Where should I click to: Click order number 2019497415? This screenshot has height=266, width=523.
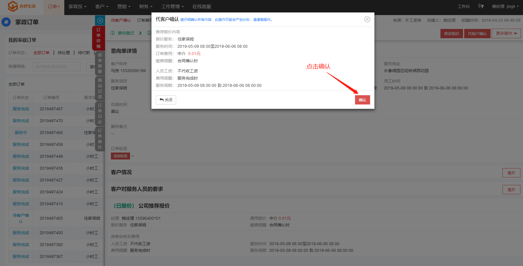51,204
